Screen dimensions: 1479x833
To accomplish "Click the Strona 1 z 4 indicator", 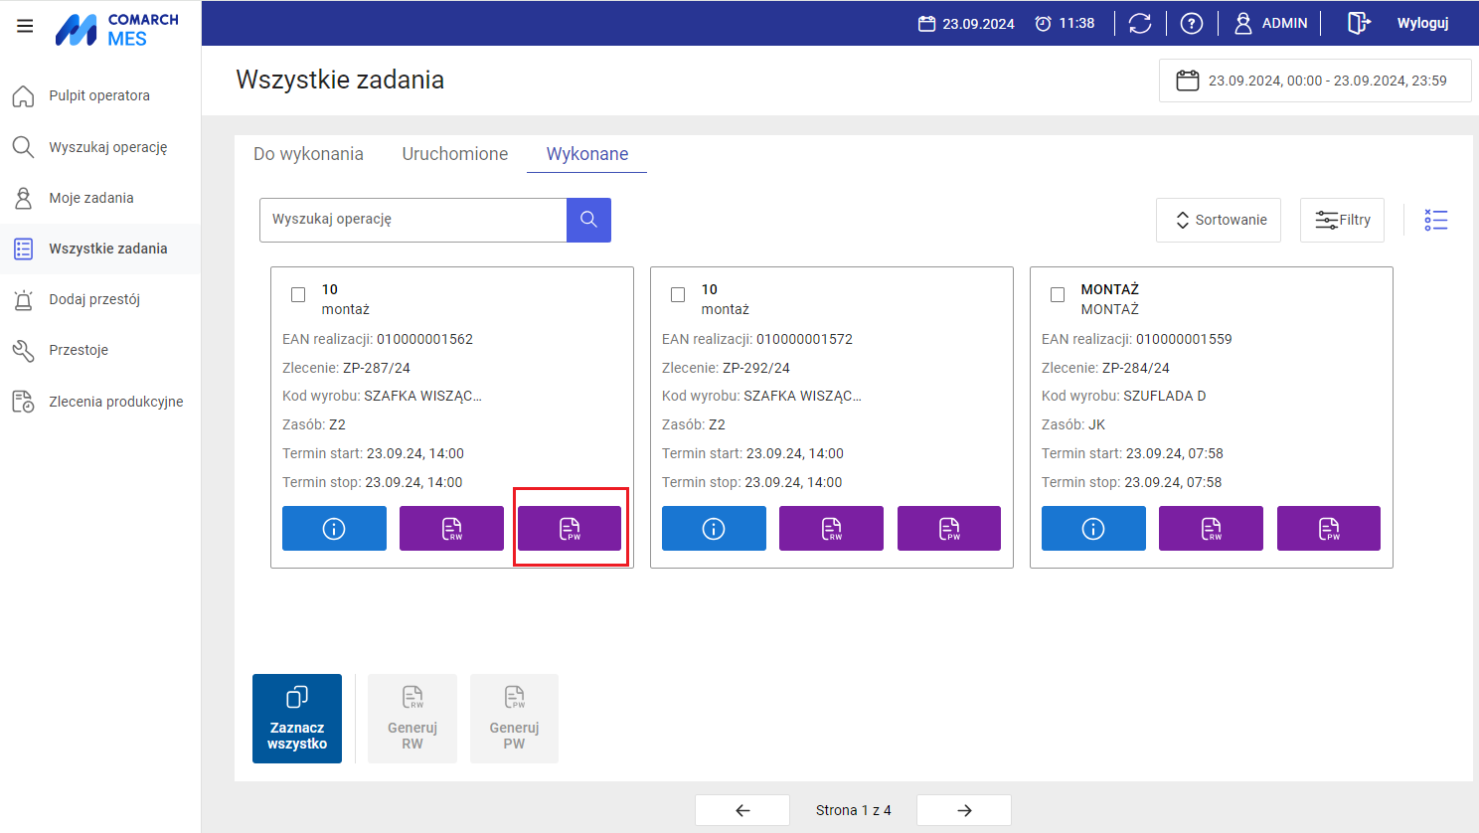I will tap(853, 810).
